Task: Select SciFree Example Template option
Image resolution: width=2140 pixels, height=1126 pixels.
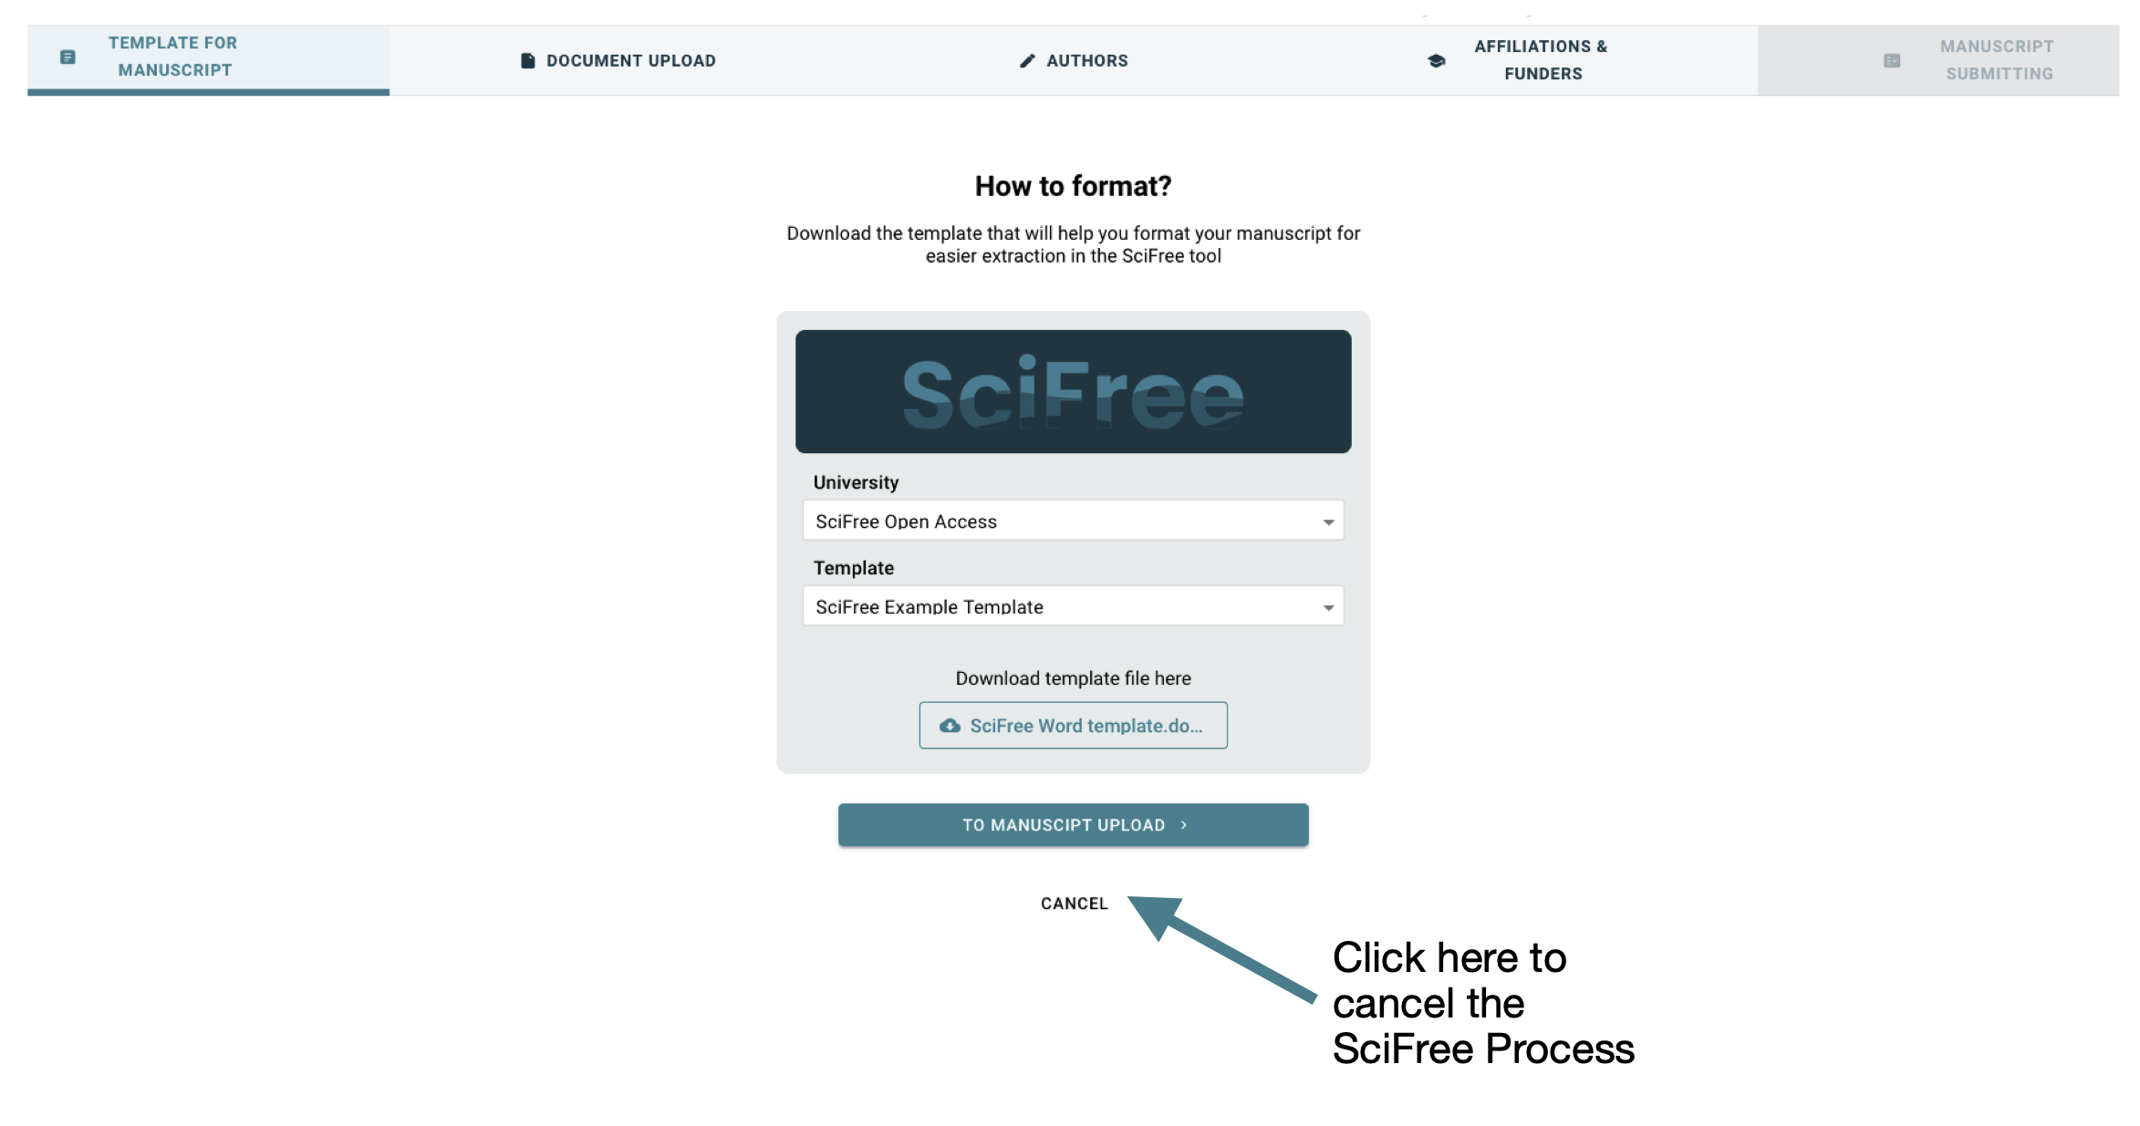Action: pos(1072,605)
